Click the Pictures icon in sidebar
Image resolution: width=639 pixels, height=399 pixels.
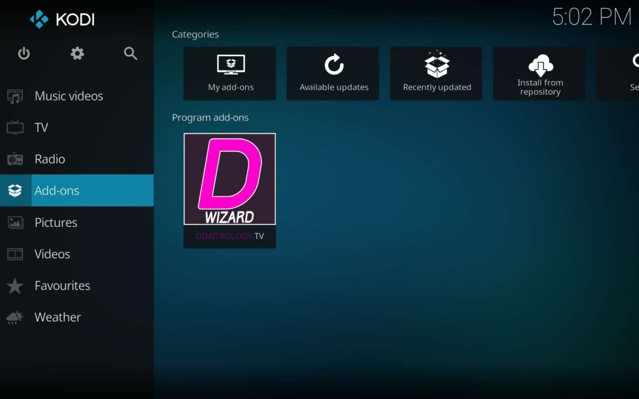(x=15, y=223)
